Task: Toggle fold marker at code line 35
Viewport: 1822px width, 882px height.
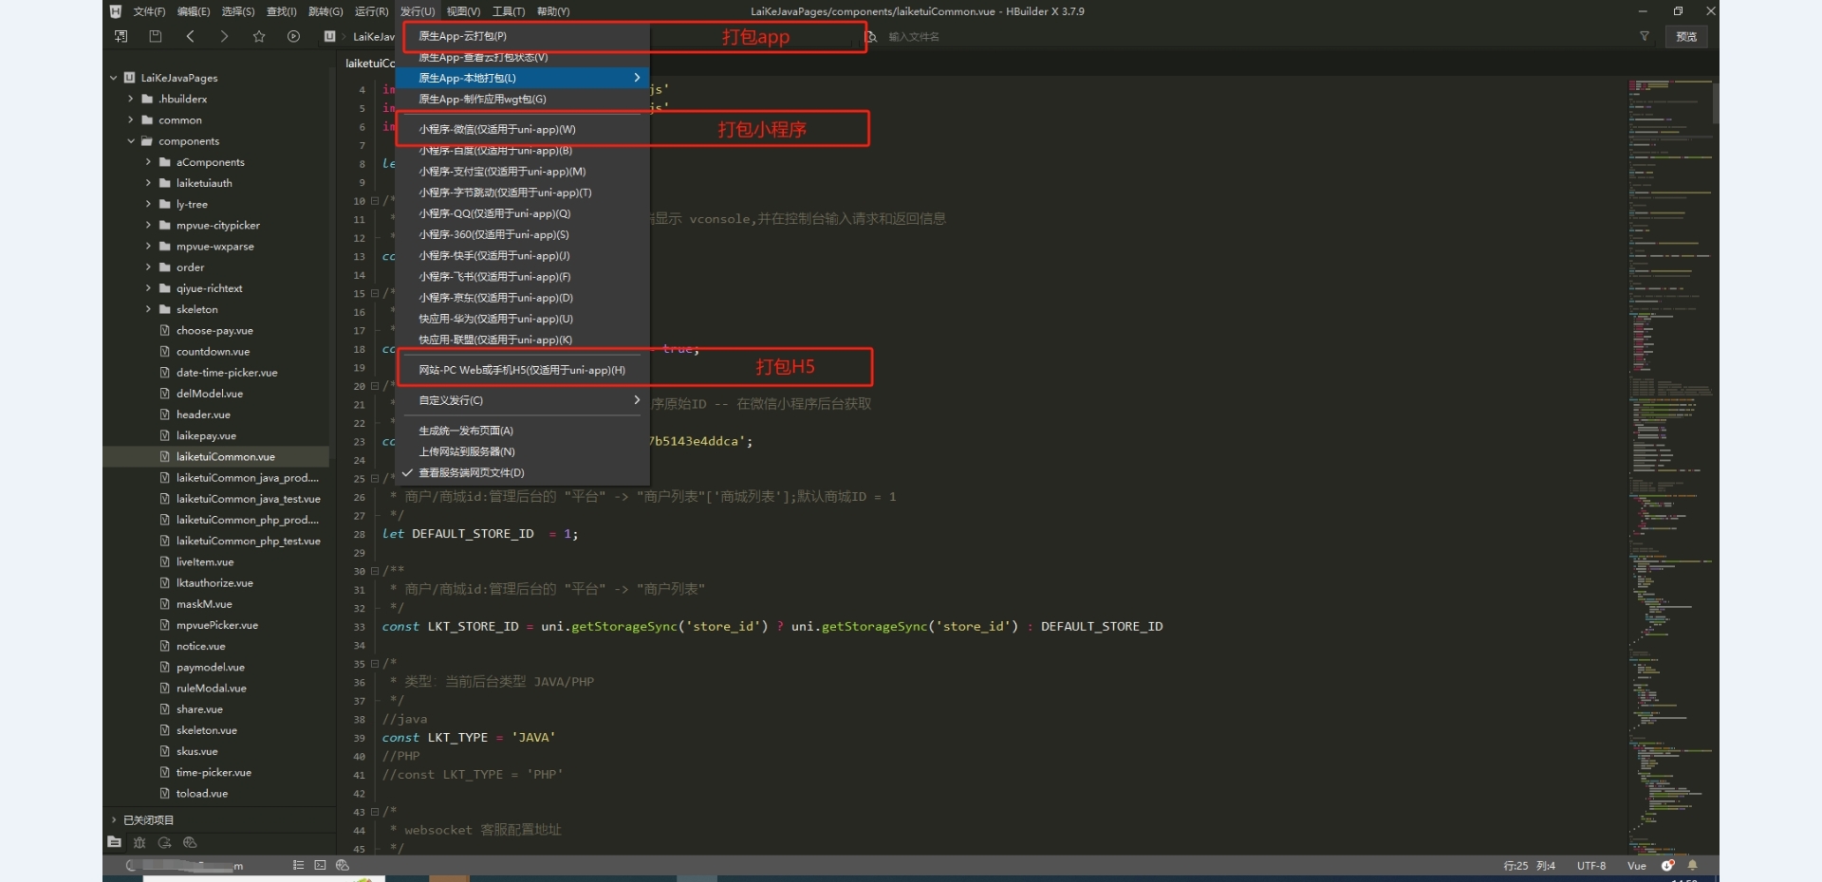Action: pyautogui.click(x=375, y=664)
